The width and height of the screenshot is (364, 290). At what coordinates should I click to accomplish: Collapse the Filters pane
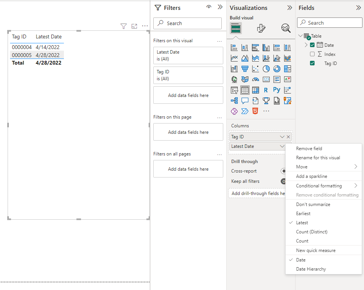pyautogui.click(x=220, y=7)
